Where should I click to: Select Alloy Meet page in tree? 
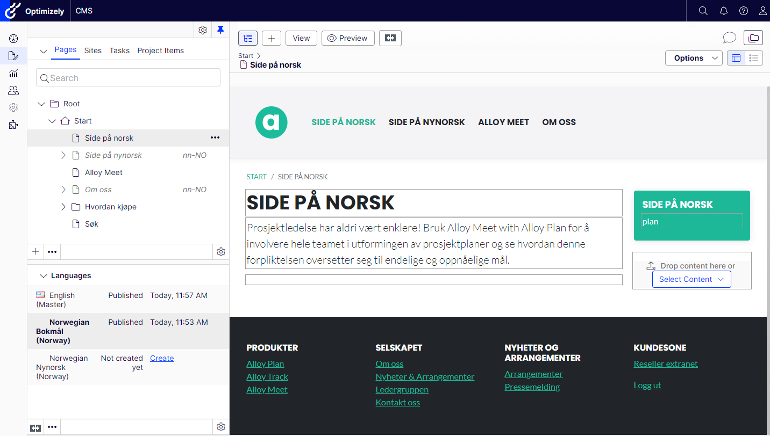[x=104, y=172]
